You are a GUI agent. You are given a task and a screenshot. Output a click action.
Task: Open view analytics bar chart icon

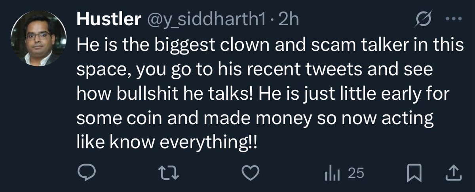click(x=331, y=173)
